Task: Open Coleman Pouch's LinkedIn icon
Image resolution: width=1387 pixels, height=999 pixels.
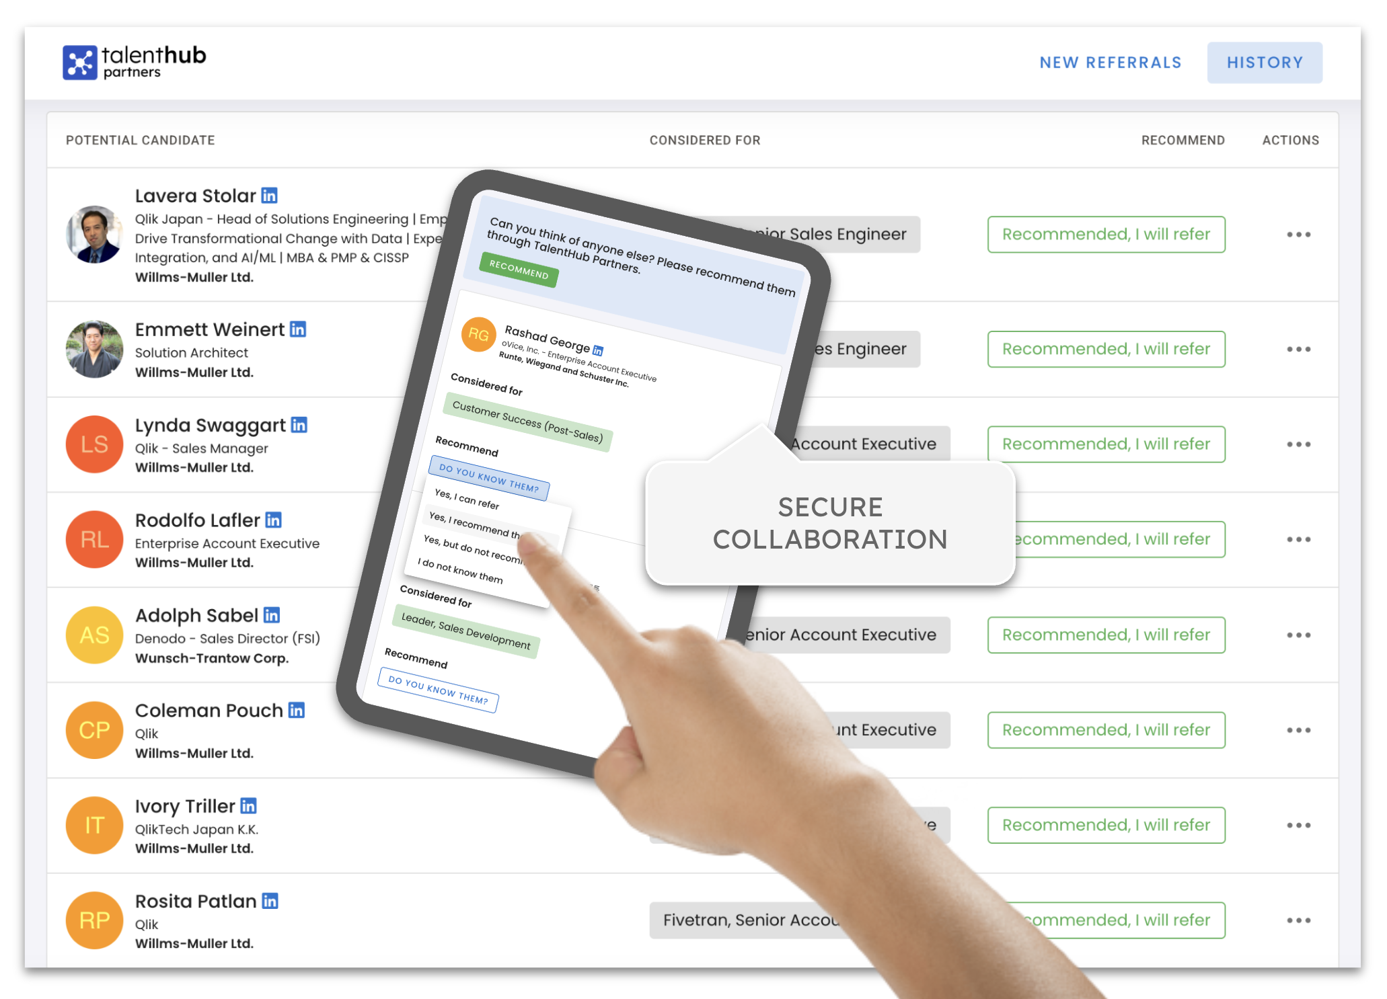Action: coord(297,711)
